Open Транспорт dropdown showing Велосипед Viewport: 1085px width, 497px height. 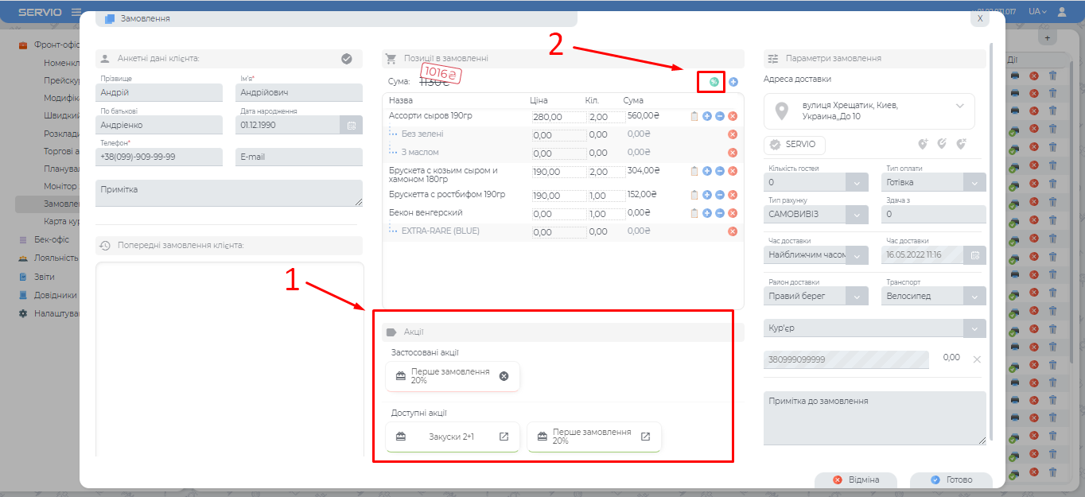[975, 296]
